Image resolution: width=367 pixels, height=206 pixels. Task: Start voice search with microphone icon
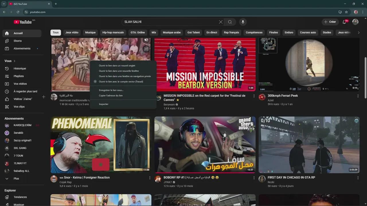click(243, 22)
